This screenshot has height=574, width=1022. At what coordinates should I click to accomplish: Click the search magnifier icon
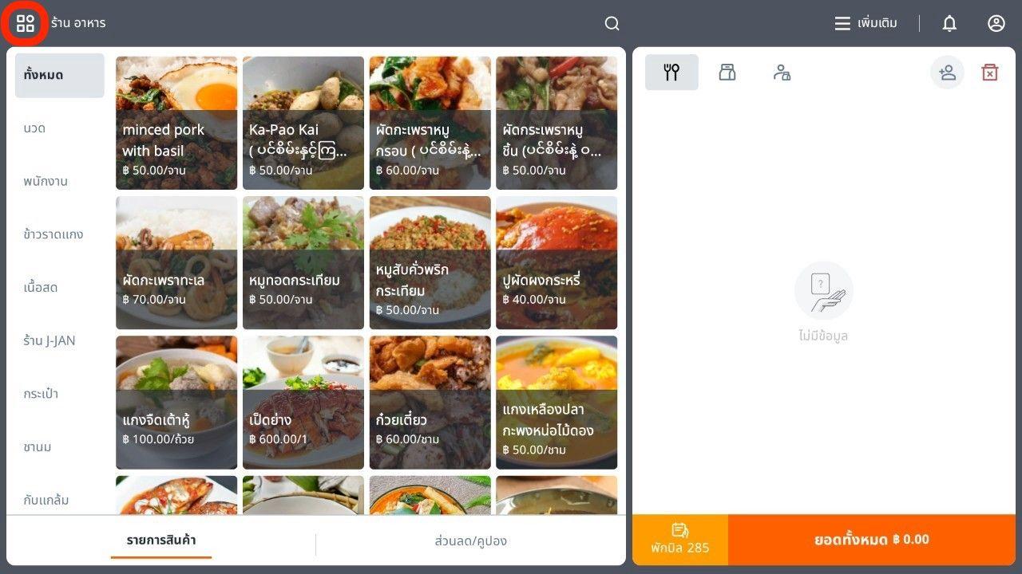(x=612, y=24)
